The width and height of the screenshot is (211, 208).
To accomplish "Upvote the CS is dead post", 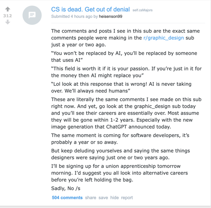I will (x=8, y=9).
